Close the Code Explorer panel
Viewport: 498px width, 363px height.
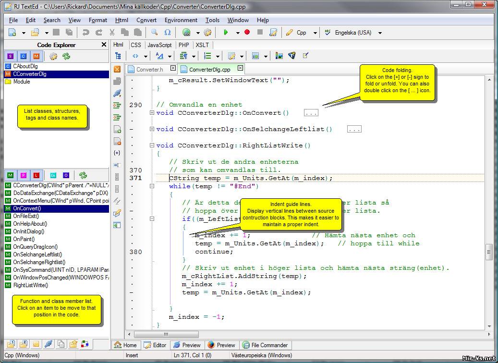point(104,45)
